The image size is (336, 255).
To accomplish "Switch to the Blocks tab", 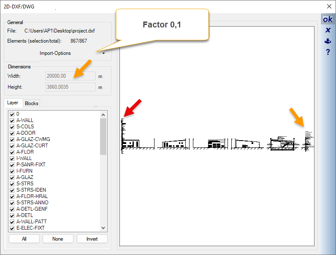I will coord(31,103).
